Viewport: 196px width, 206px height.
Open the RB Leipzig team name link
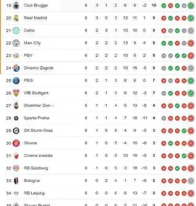tap(34, 193)
